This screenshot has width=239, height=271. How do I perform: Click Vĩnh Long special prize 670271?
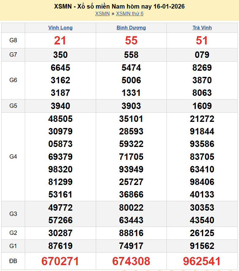[x=60, y=261]
